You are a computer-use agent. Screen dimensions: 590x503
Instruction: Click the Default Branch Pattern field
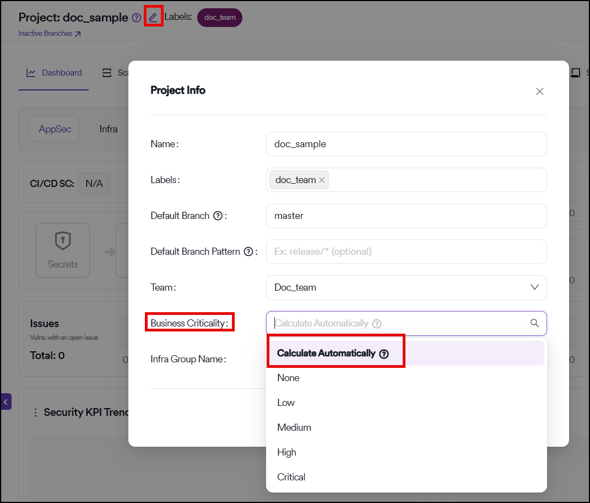[x=406, y=251]
